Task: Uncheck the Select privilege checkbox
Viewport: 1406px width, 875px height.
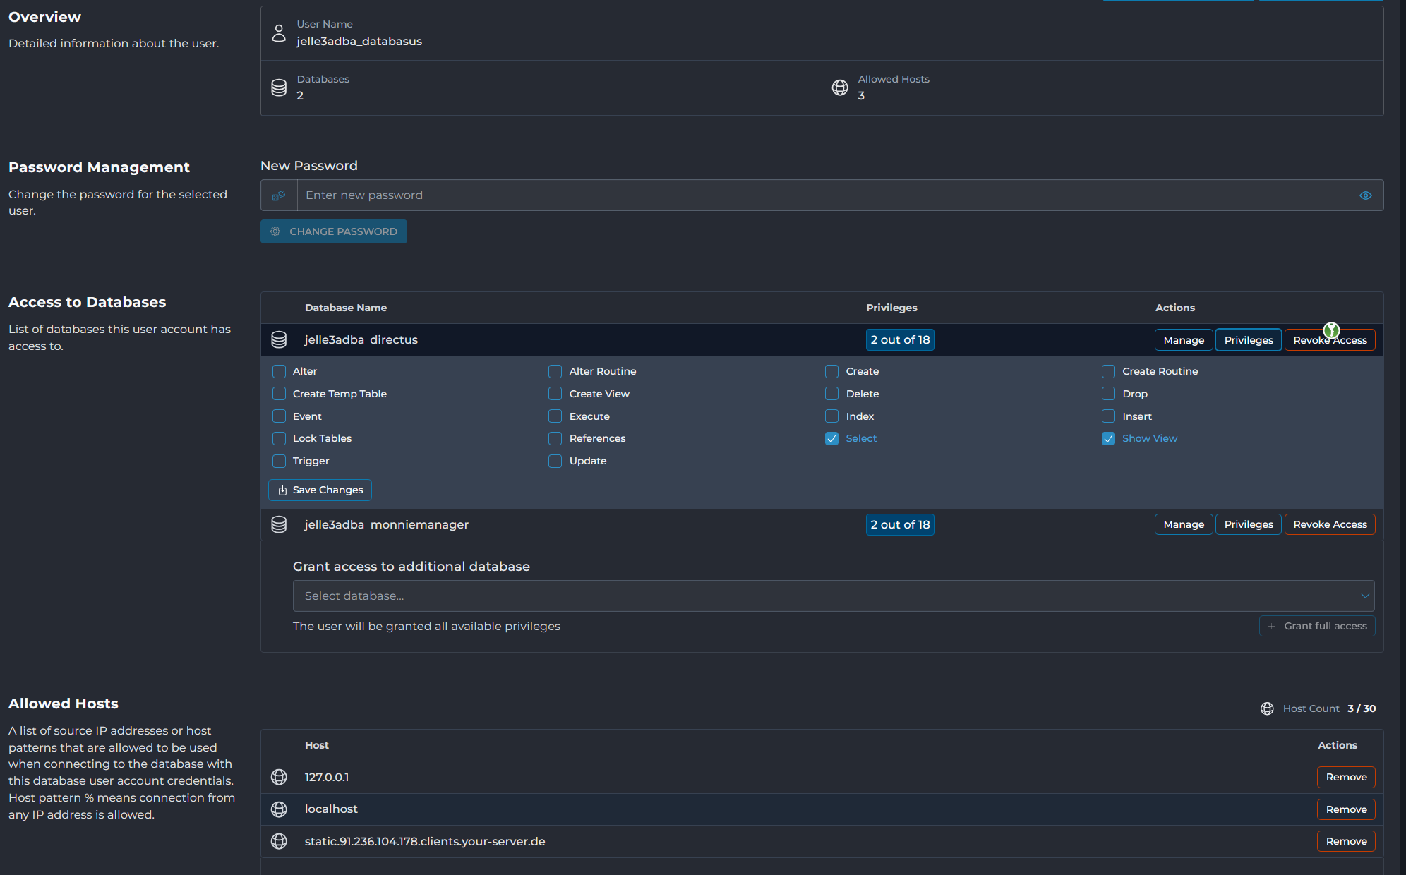Action: (832, 438)
